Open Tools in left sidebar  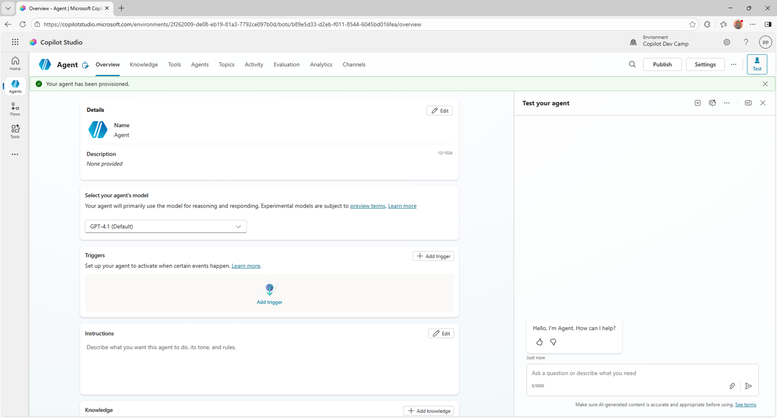15,131
